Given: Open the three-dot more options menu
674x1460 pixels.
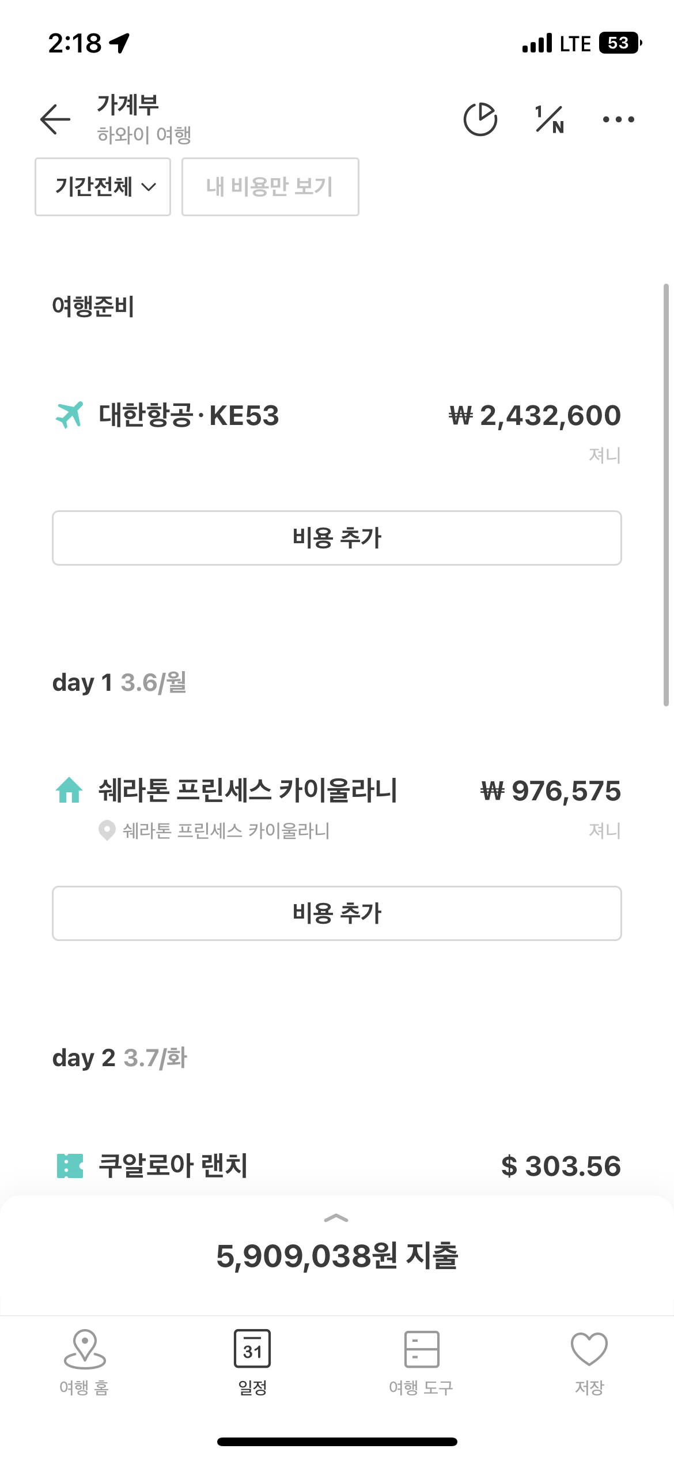Looking at the screenshot, I should click(619, 119).
